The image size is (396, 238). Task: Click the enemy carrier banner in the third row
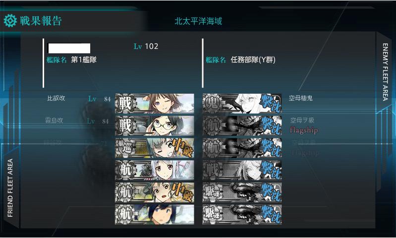click(x=242, y=148)
